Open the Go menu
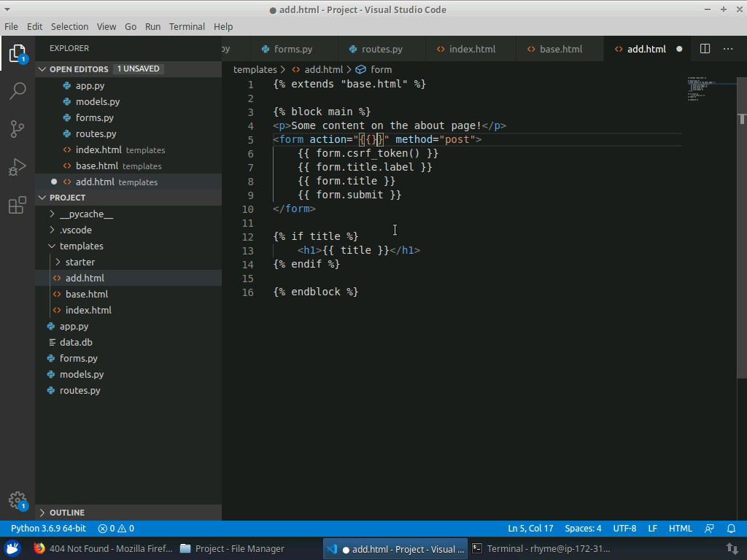The width and height of the screenshot is (747, 560). pyautogui.click(x=131, y=27)
